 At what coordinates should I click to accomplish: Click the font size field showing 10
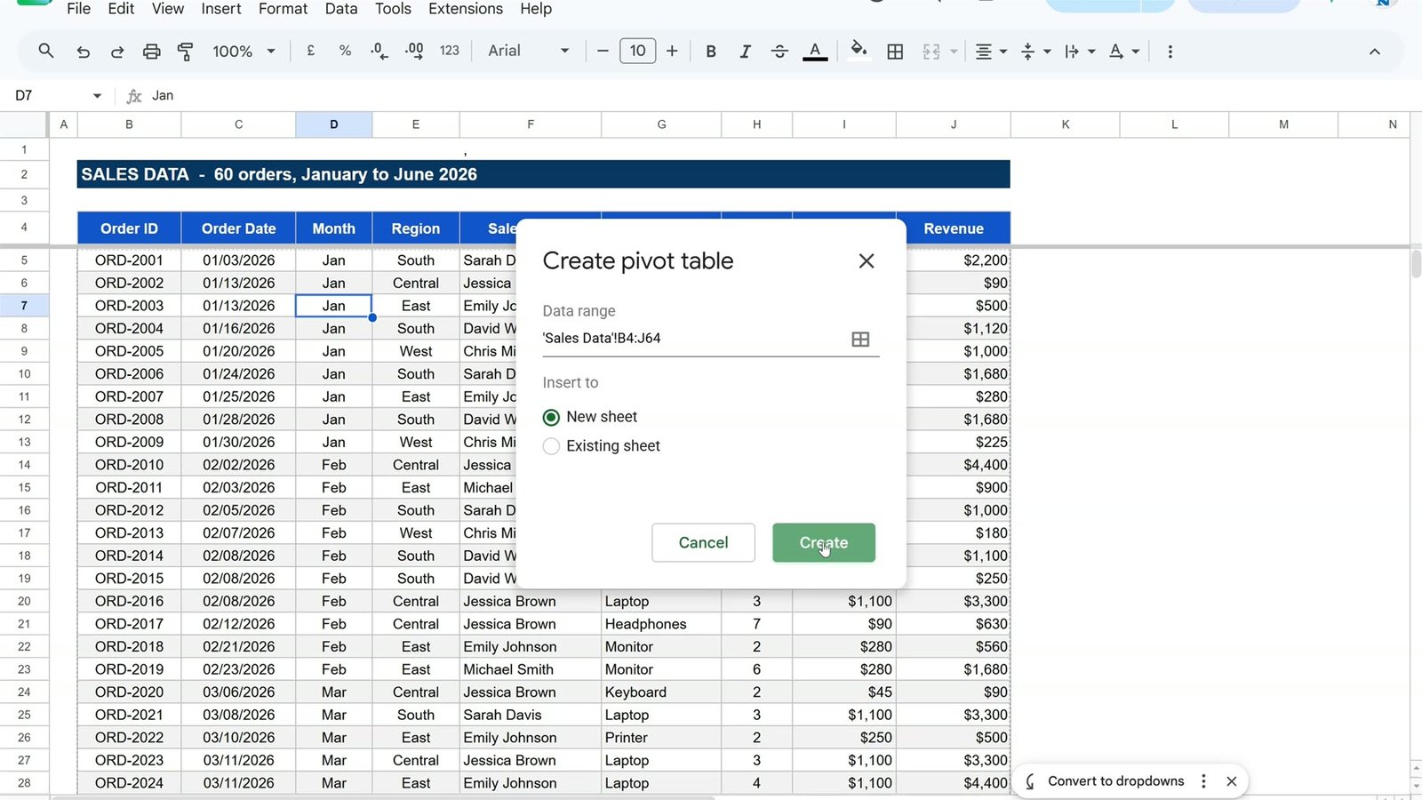click(x=637, y=52)
